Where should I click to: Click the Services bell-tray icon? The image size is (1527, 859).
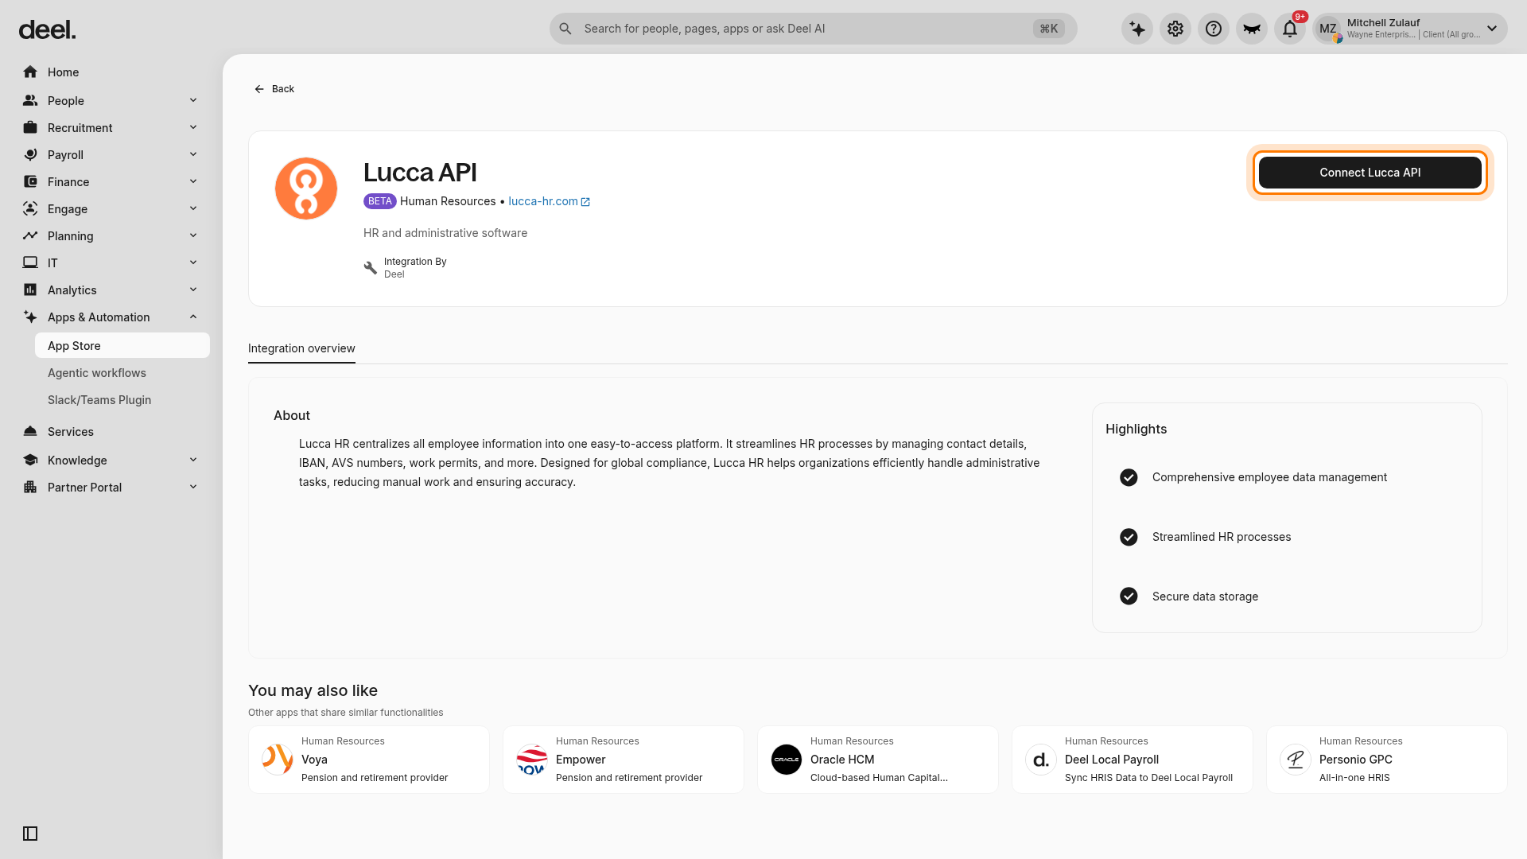pos(30,432)
